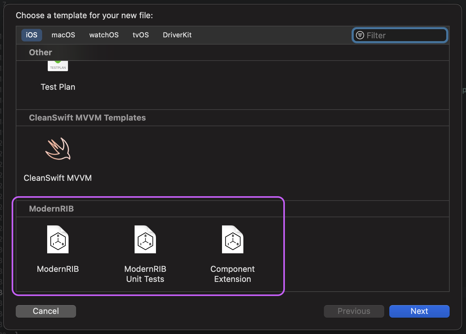Select the ModernRIB template icon
Viewport: 466px width, 334px height.
(x=58, y=239)
